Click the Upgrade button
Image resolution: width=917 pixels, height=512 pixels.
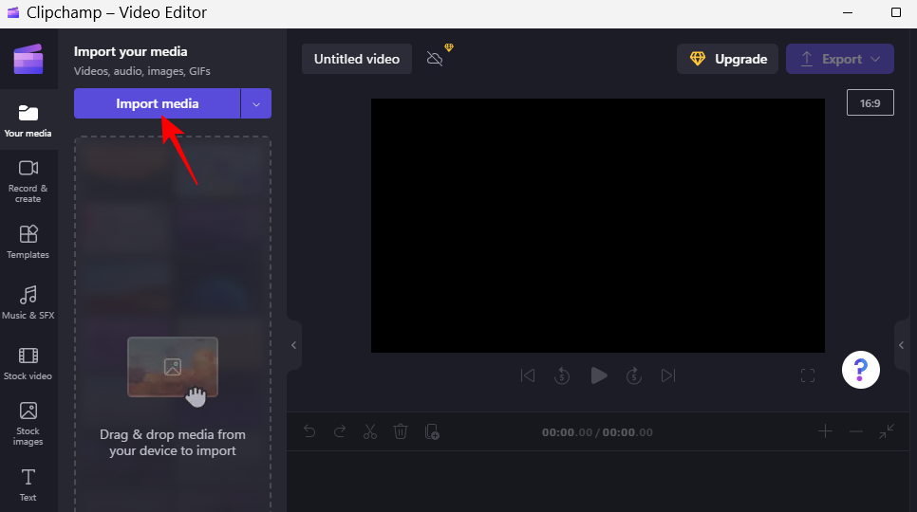tap(728, 59)
